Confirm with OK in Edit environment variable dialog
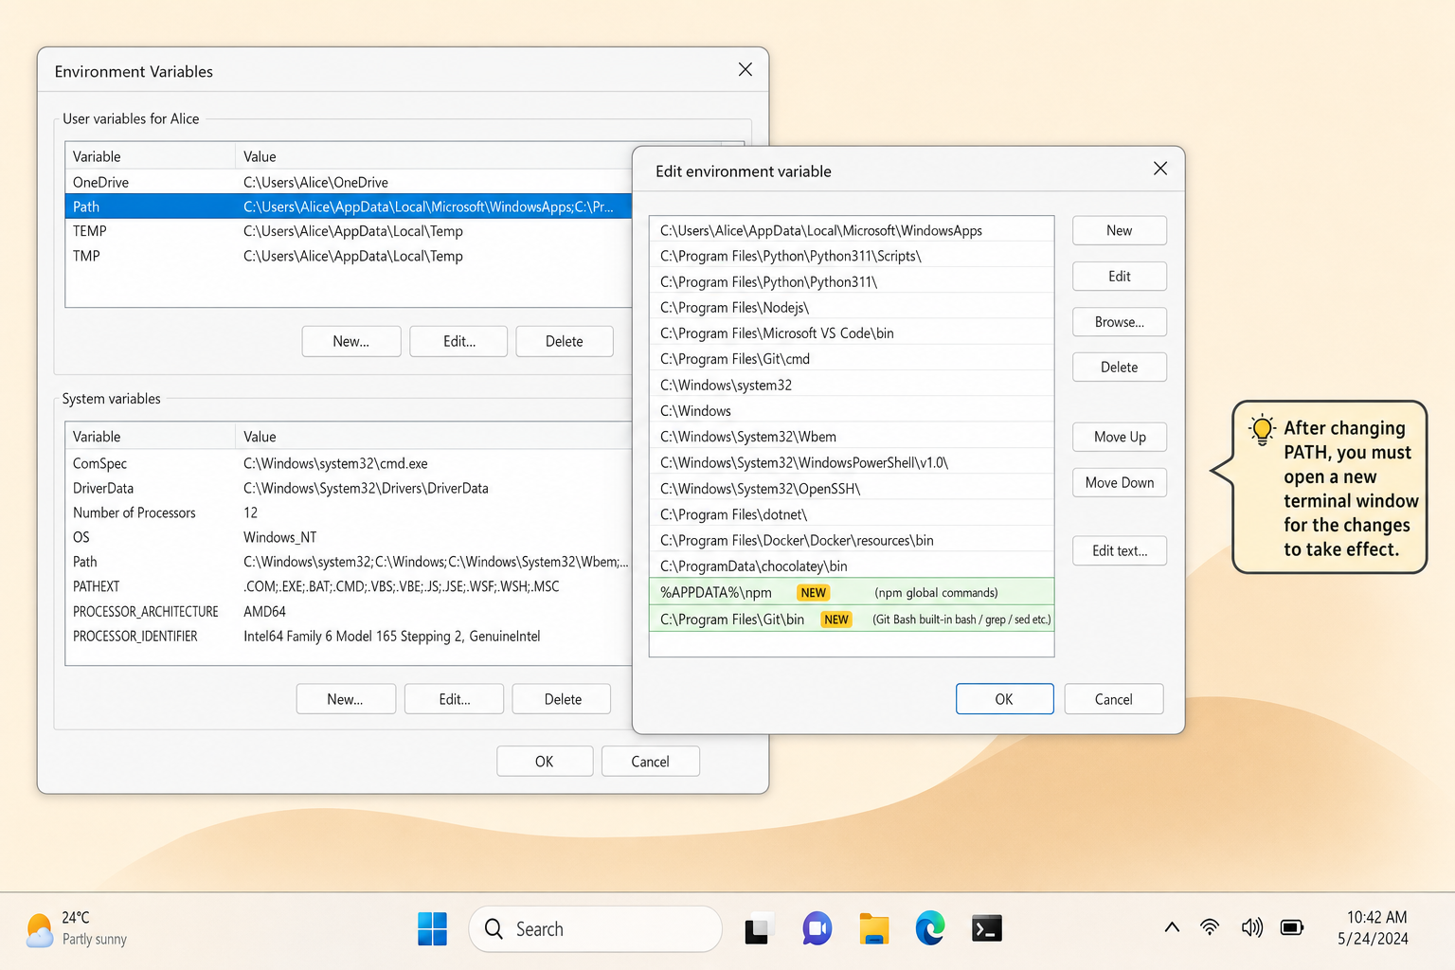This screenshot has width=1455, height=970. pyautogui.click(x=1004, y=699)
